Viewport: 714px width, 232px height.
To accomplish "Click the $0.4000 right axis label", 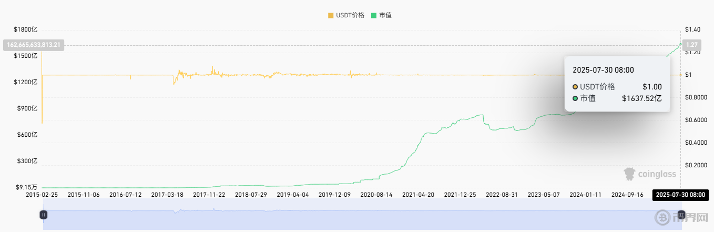I will coord(697,143).
